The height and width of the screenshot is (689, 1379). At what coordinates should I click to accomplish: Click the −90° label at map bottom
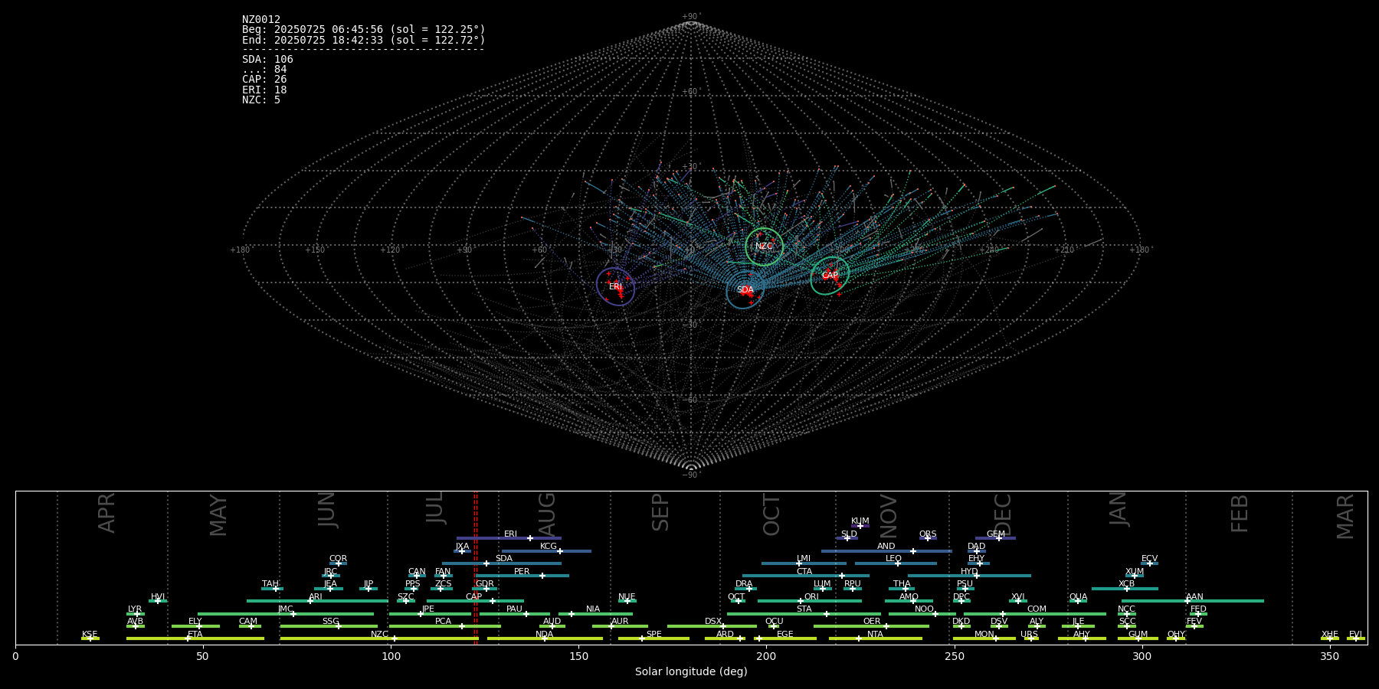pos(691,475)
